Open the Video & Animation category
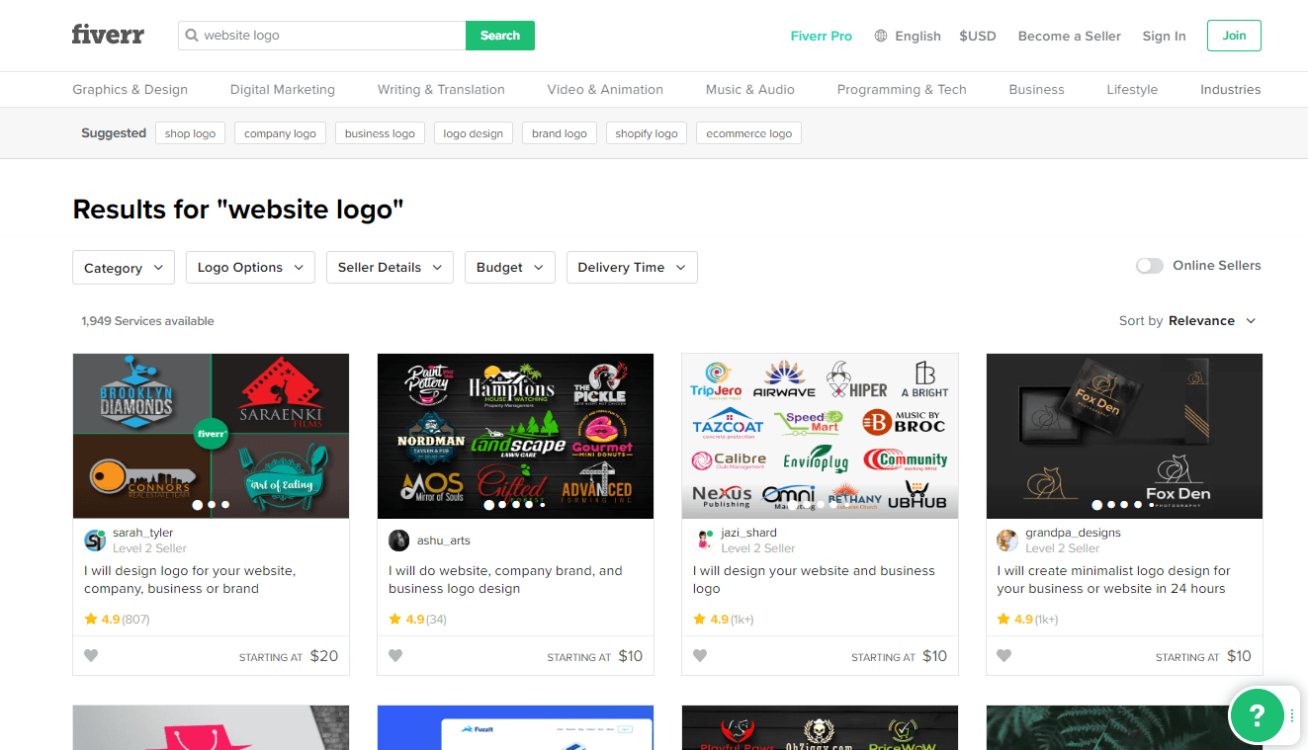The width and height of the screenshot is (1308, 750). pos(605,89)
